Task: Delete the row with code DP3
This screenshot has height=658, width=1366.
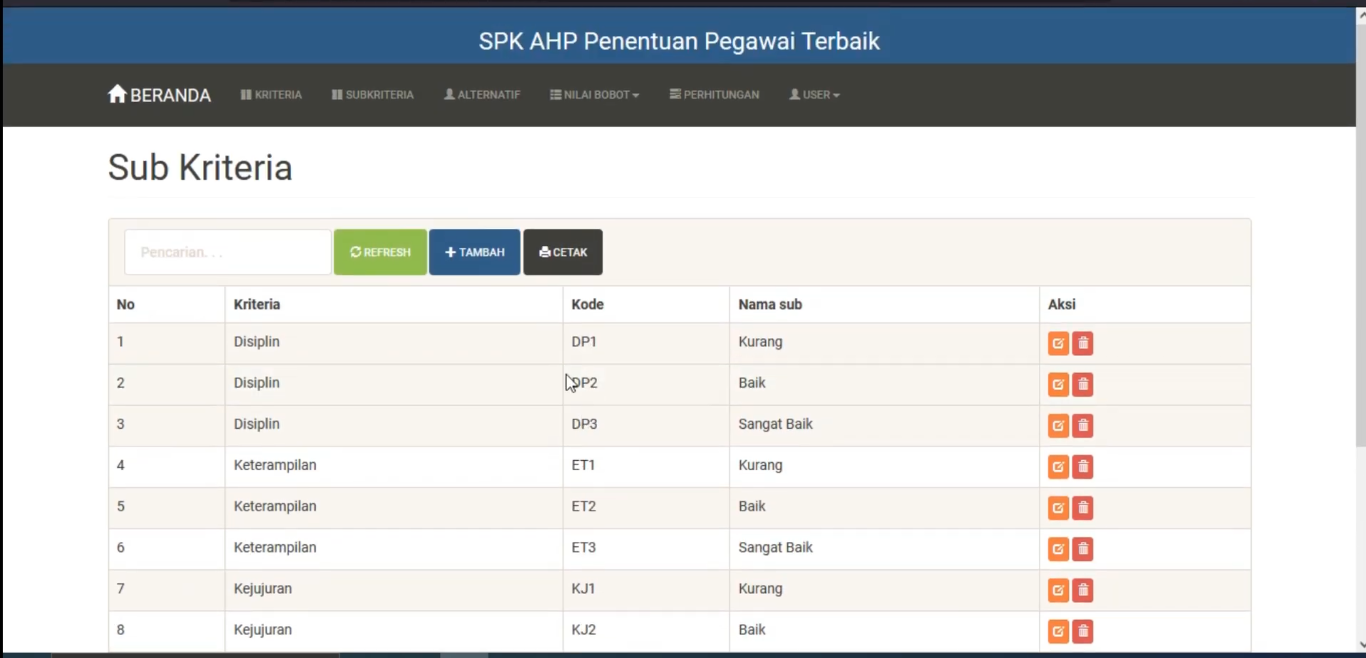Action: [x=1083, y=425]
